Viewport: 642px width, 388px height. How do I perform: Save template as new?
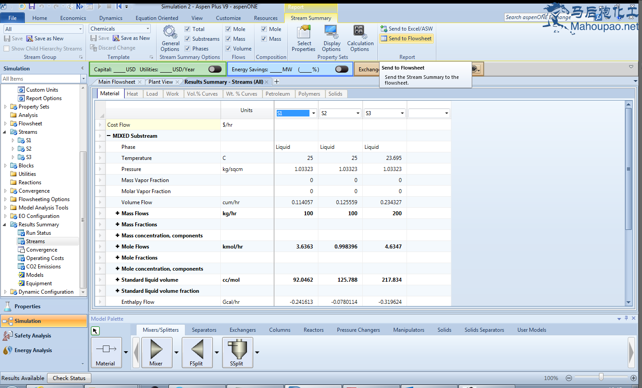[x=131, y=38]
